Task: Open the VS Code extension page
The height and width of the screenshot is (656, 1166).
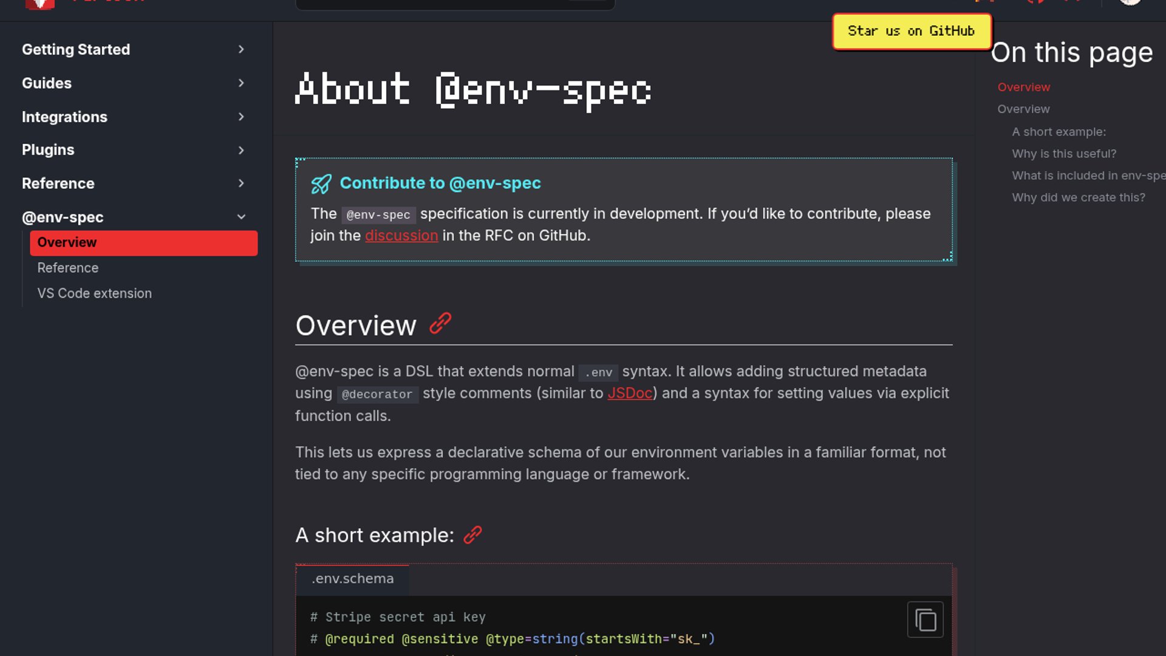Action: (x=95, y=293)
